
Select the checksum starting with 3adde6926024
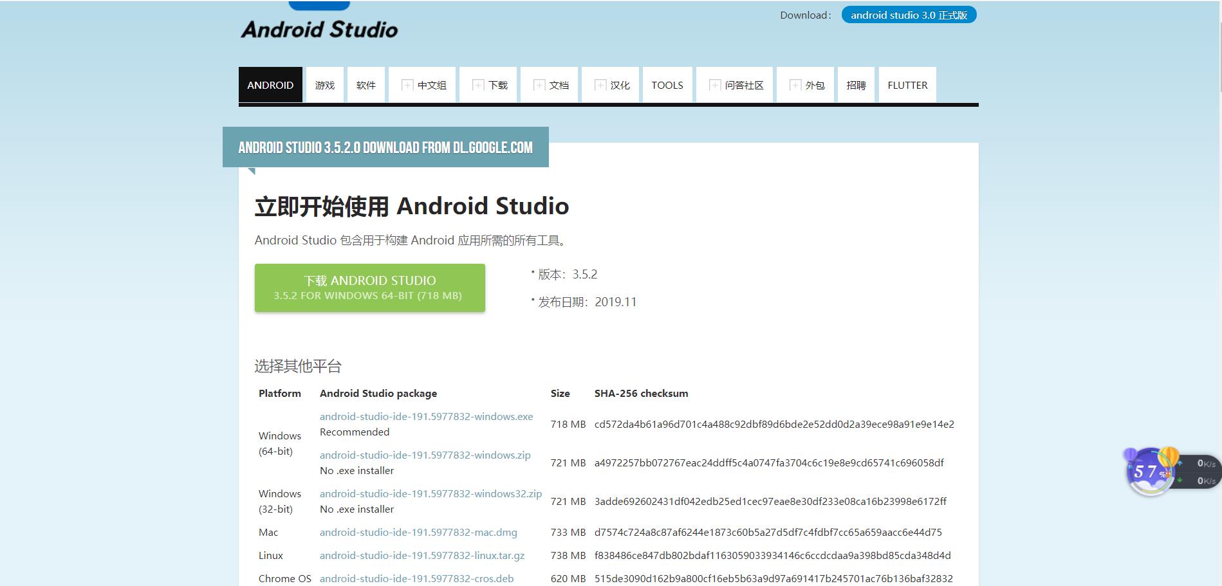770,501
